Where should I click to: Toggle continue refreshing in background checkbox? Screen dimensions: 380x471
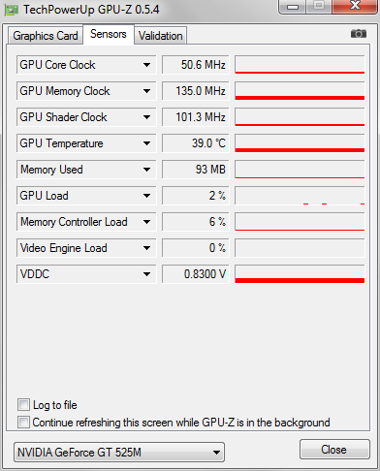pos(23,423)
